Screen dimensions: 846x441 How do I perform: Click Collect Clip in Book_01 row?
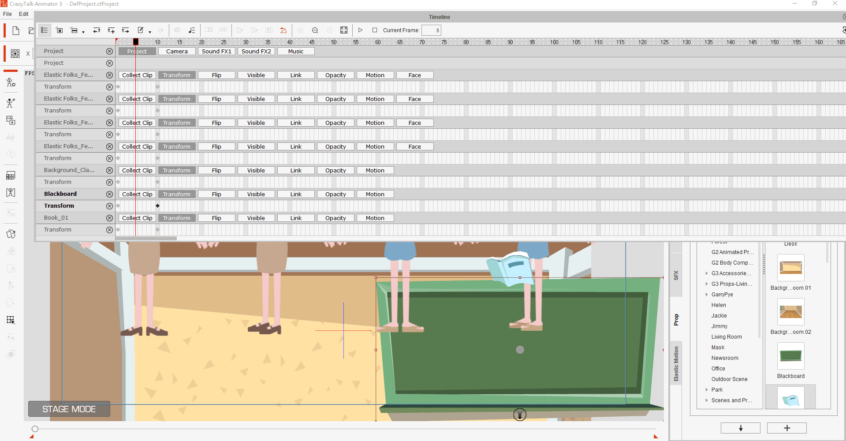[137, 218]
